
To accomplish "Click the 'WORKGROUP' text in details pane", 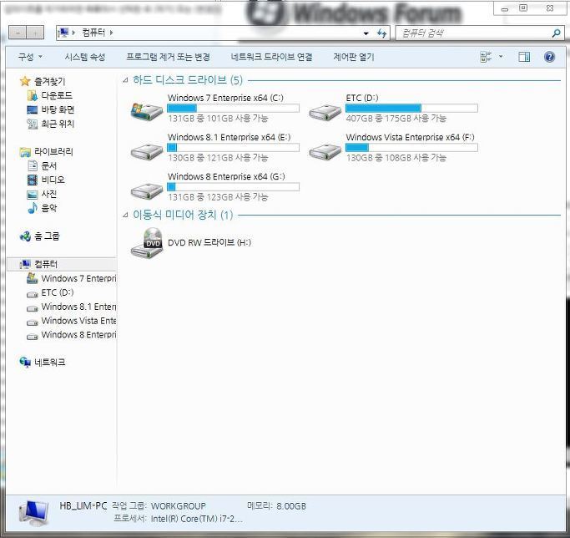I will pos(179,506).
